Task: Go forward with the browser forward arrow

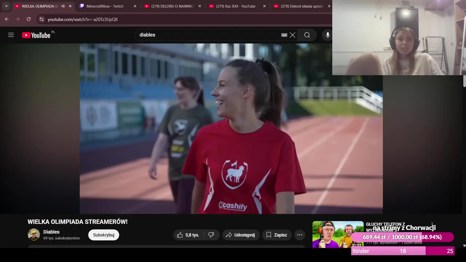Action: click(x=17, y=19)
